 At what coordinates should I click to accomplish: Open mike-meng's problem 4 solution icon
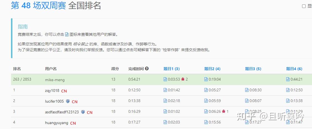288,79
